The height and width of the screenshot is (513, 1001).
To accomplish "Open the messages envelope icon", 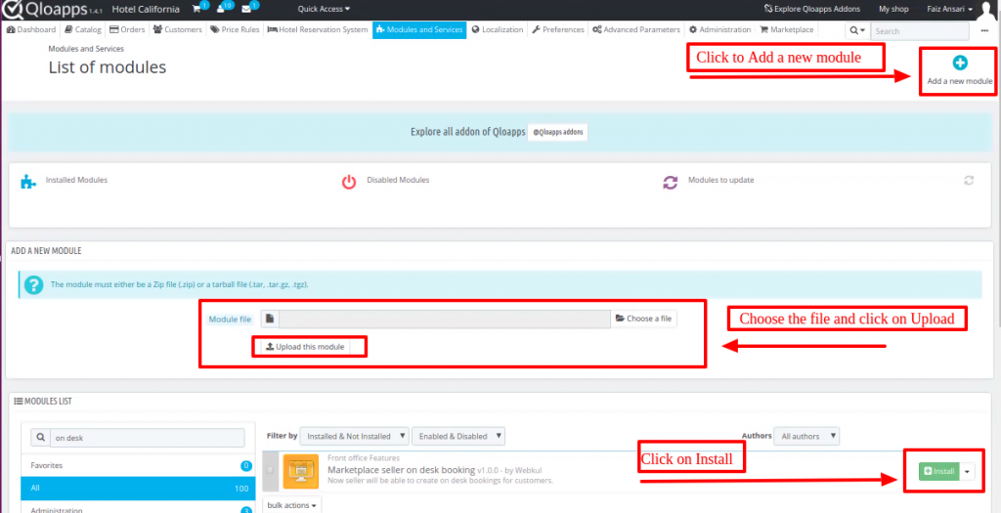I will click(245, 10).
